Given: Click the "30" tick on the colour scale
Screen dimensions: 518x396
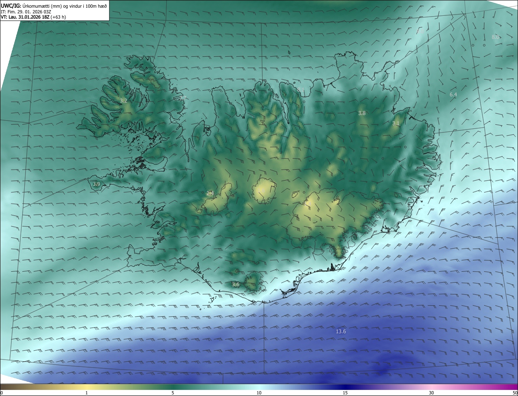Looking at the screenshot, I should pyautogui.click(x=431, y=393).
